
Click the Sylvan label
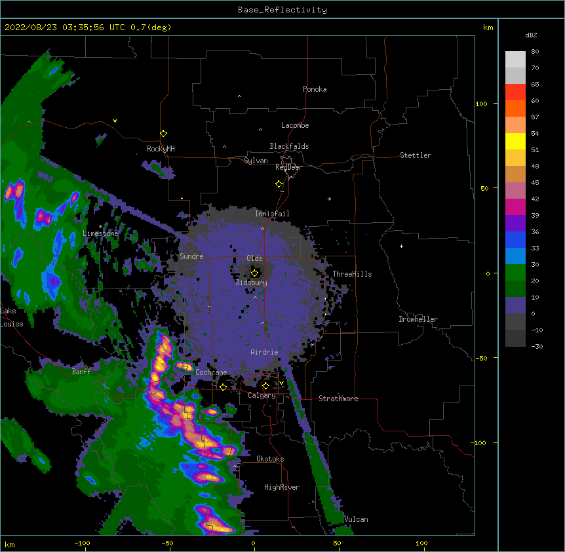pyautogui.click(x=256, y=161)
